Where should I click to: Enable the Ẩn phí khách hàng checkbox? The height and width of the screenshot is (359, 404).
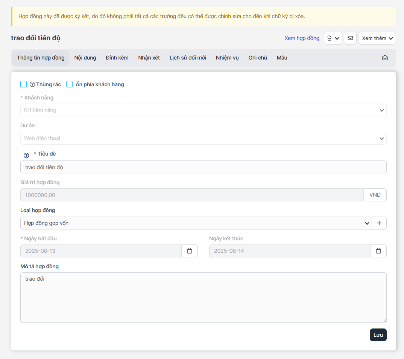click(x=70, y=84)
